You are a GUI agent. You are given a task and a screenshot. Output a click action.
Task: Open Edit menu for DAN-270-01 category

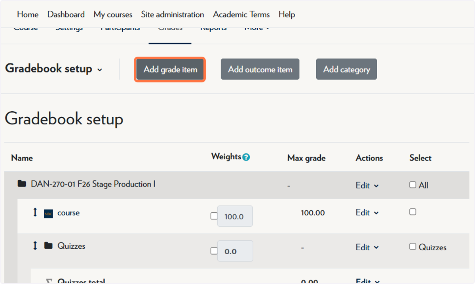(x=367, y=185)
